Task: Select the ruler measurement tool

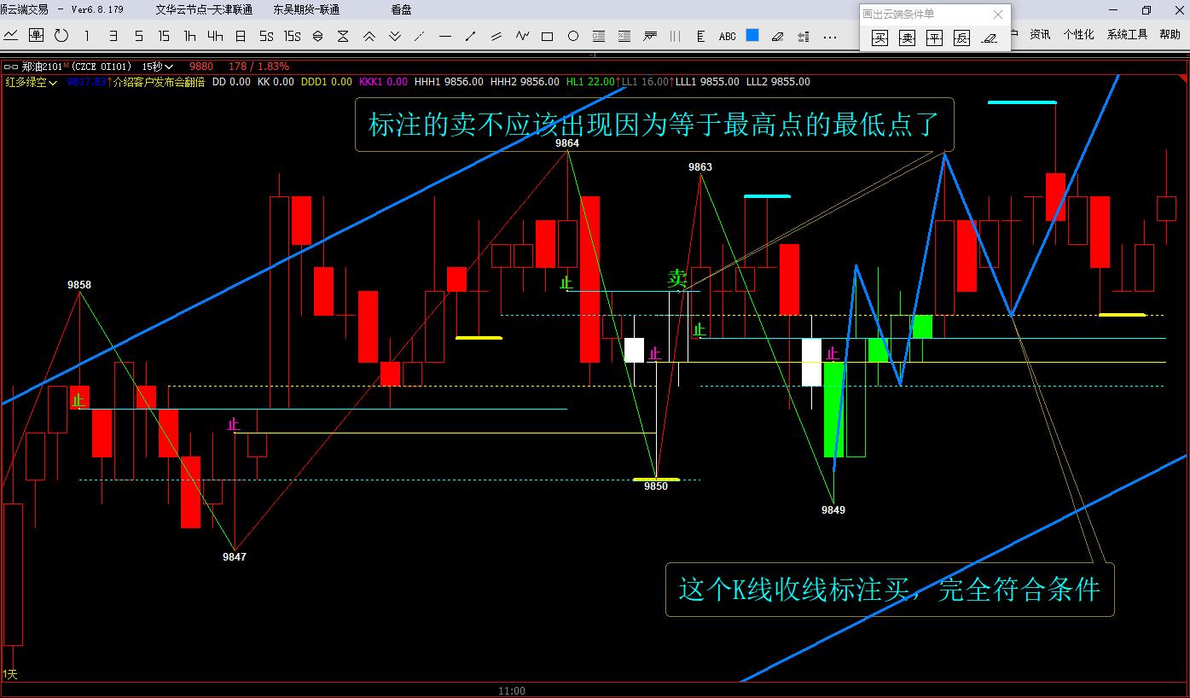Action: [x=701, y=36]
